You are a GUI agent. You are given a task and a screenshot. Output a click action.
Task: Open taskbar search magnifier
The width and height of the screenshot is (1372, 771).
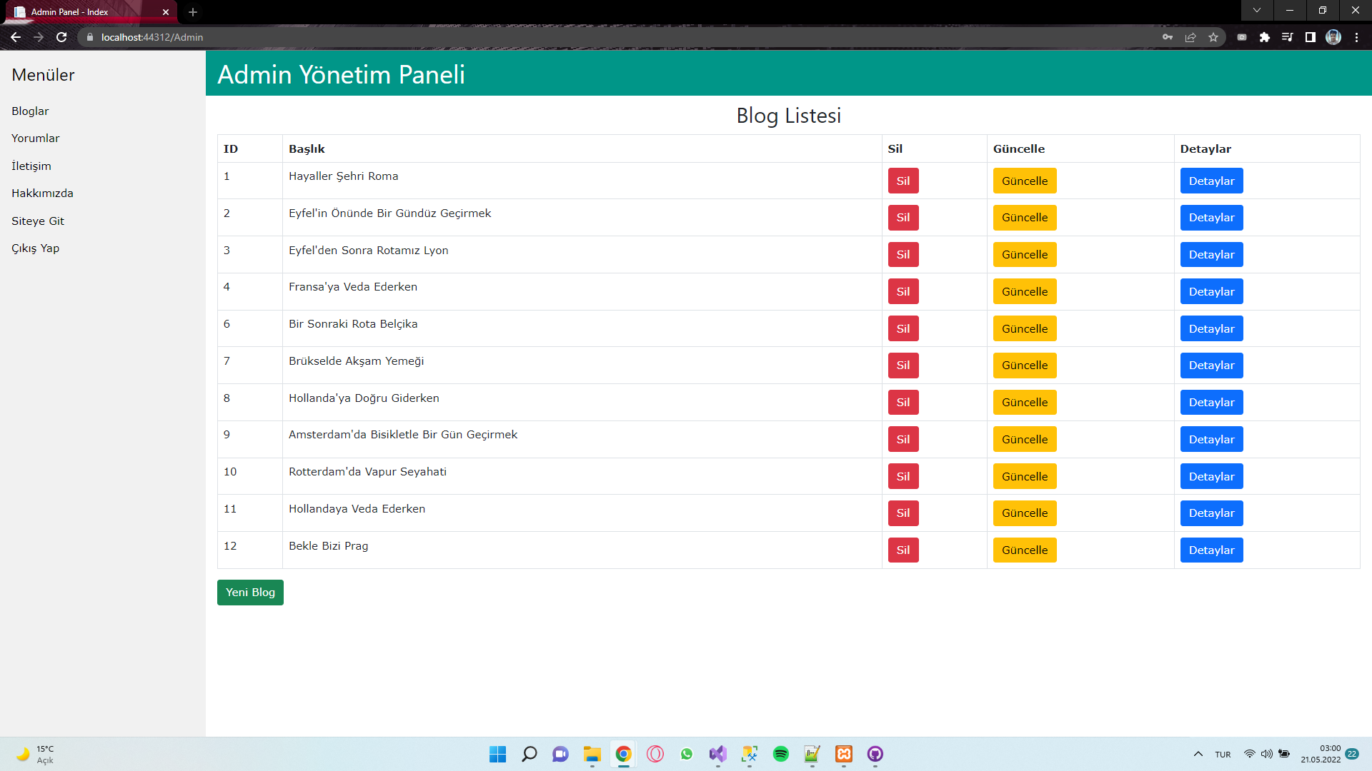(x=530, y=754)
